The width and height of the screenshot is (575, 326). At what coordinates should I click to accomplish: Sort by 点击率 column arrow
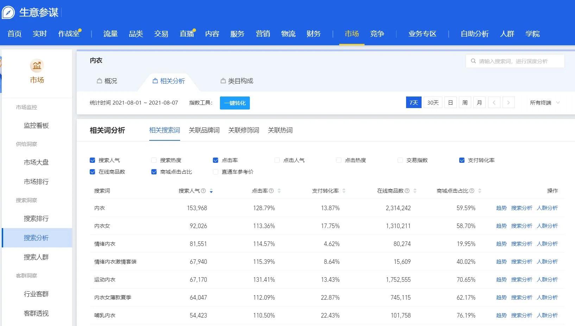point(279,191)
